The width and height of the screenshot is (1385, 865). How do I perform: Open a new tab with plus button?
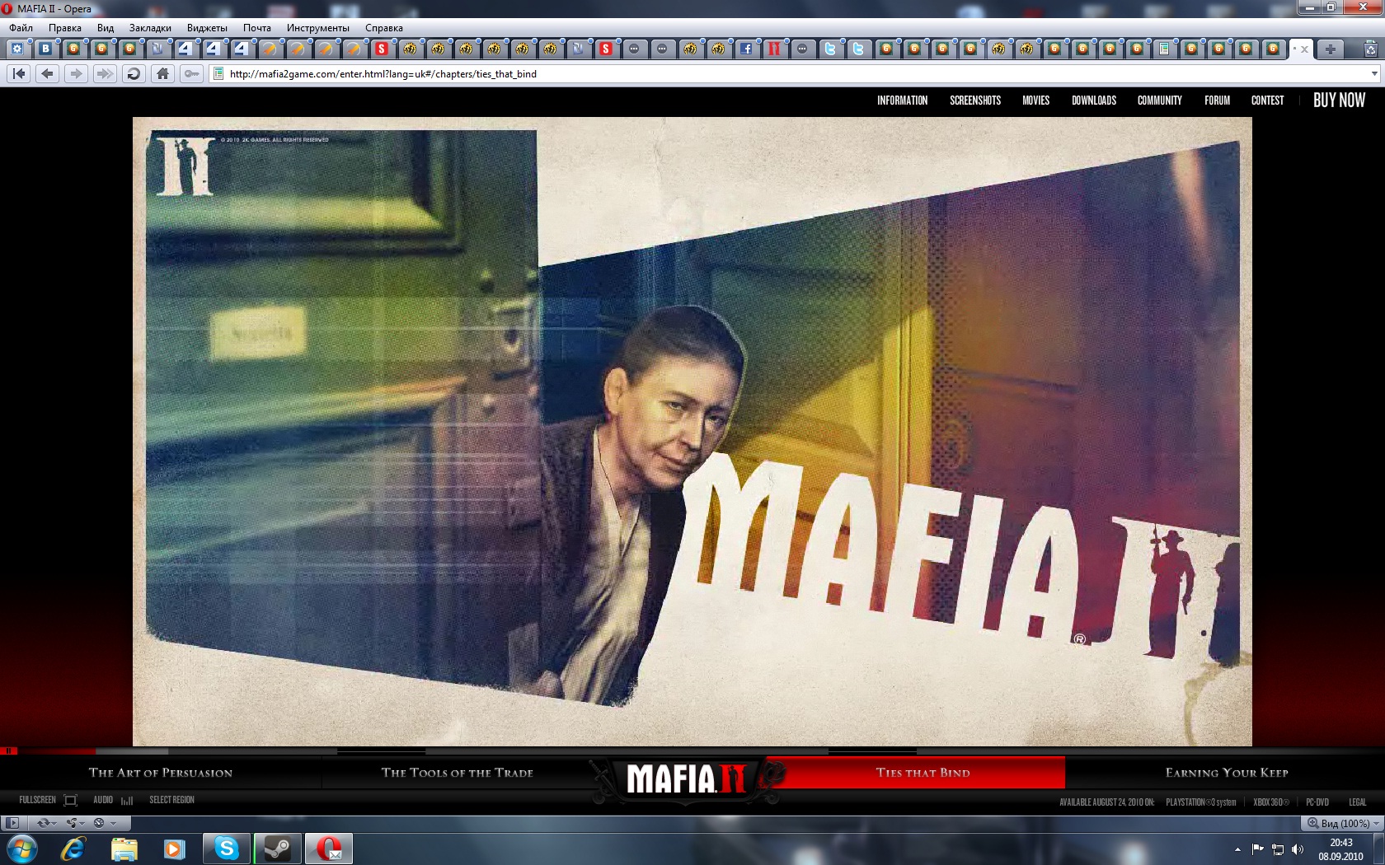pos(1330,49)
